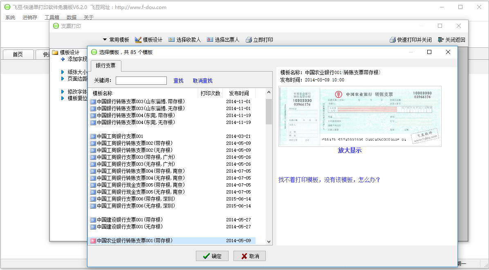Click the icon of 中国建设银行支票001(无存根)

click(93, 227)
